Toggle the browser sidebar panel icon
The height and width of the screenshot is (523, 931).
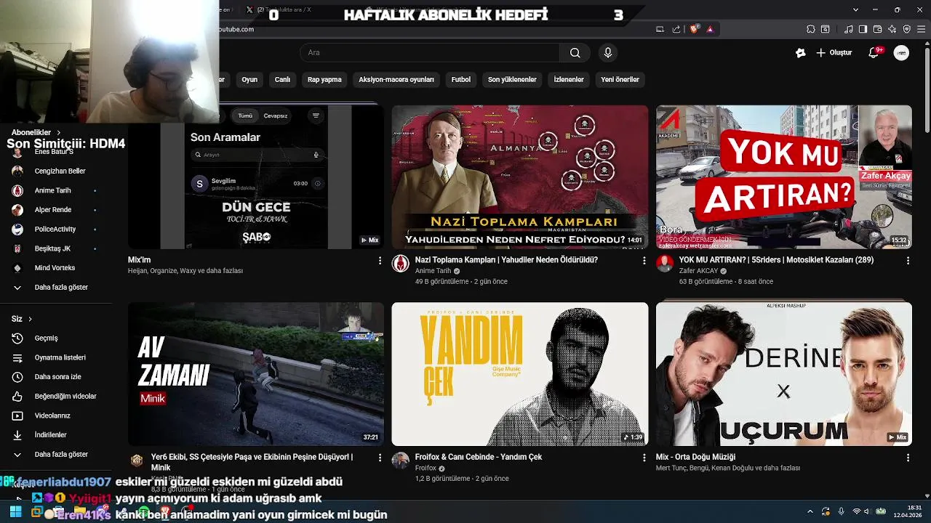863,29
